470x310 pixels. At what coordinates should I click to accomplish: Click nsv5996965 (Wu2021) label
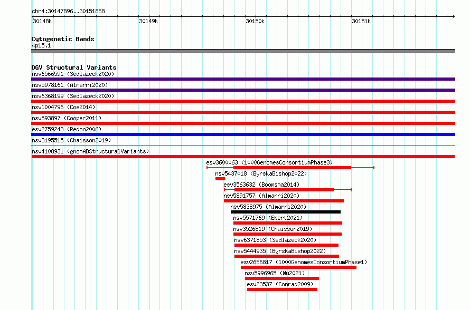(275, 273)
